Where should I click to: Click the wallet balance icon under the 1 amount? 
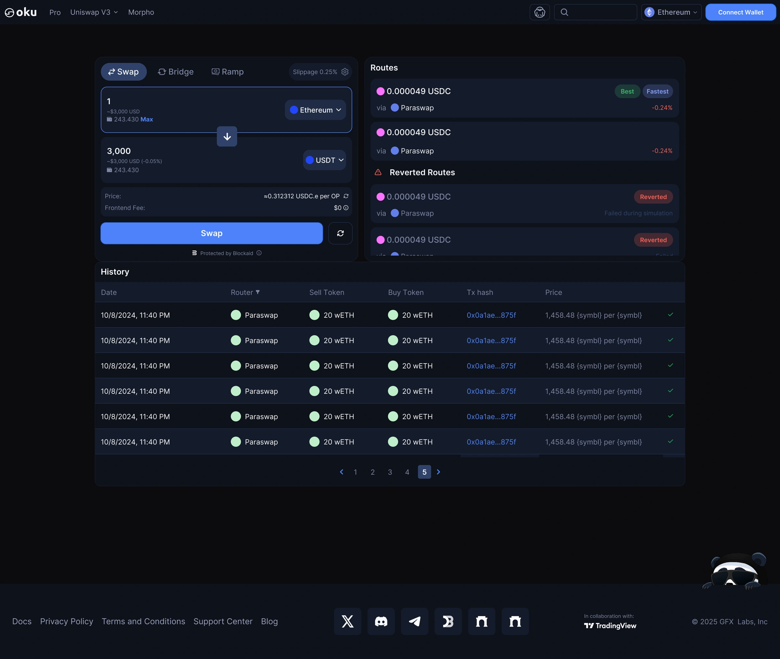109,119
